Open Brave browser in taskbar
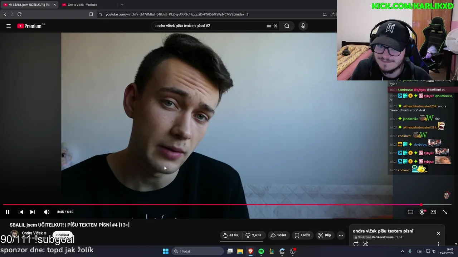The width and height of the screenshot is (458, 257). click(x=250, y=251)
